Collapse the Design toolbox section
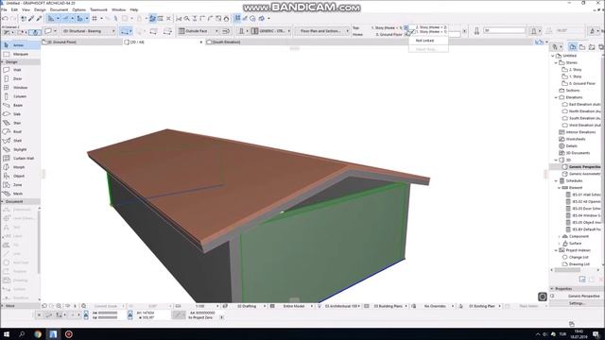Viewport: 605px width, 340px height. click(3, 62)
